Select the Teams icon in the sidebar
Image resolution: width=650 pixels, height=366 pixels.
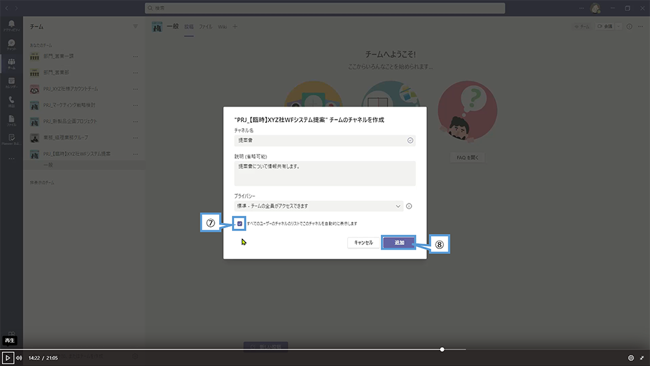[x=12, y=64]
